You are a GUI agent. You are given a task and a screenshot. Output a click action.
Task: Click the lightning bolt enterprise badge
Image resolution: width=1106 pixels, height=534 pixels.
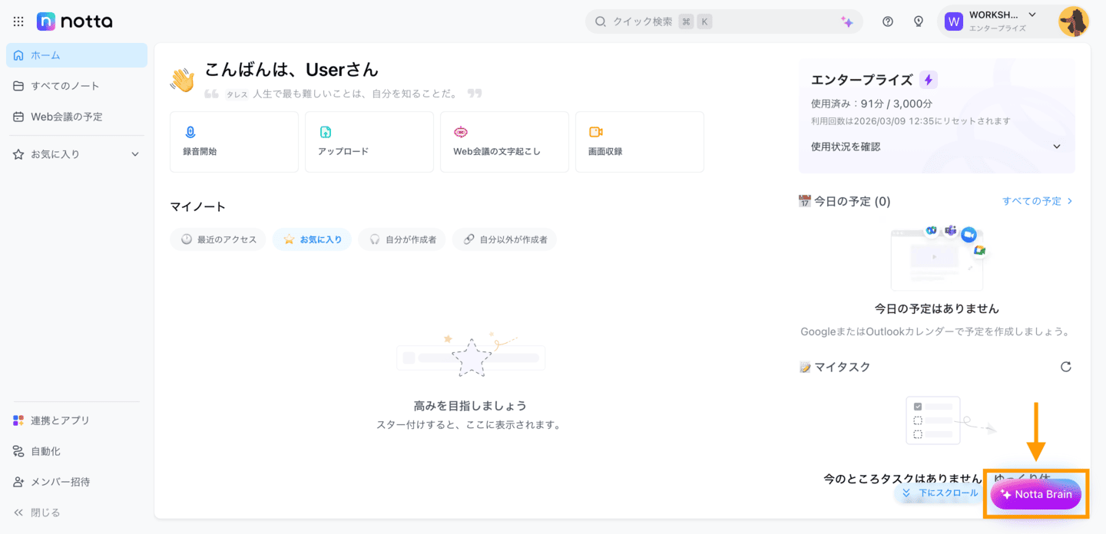tap(929, 80)
